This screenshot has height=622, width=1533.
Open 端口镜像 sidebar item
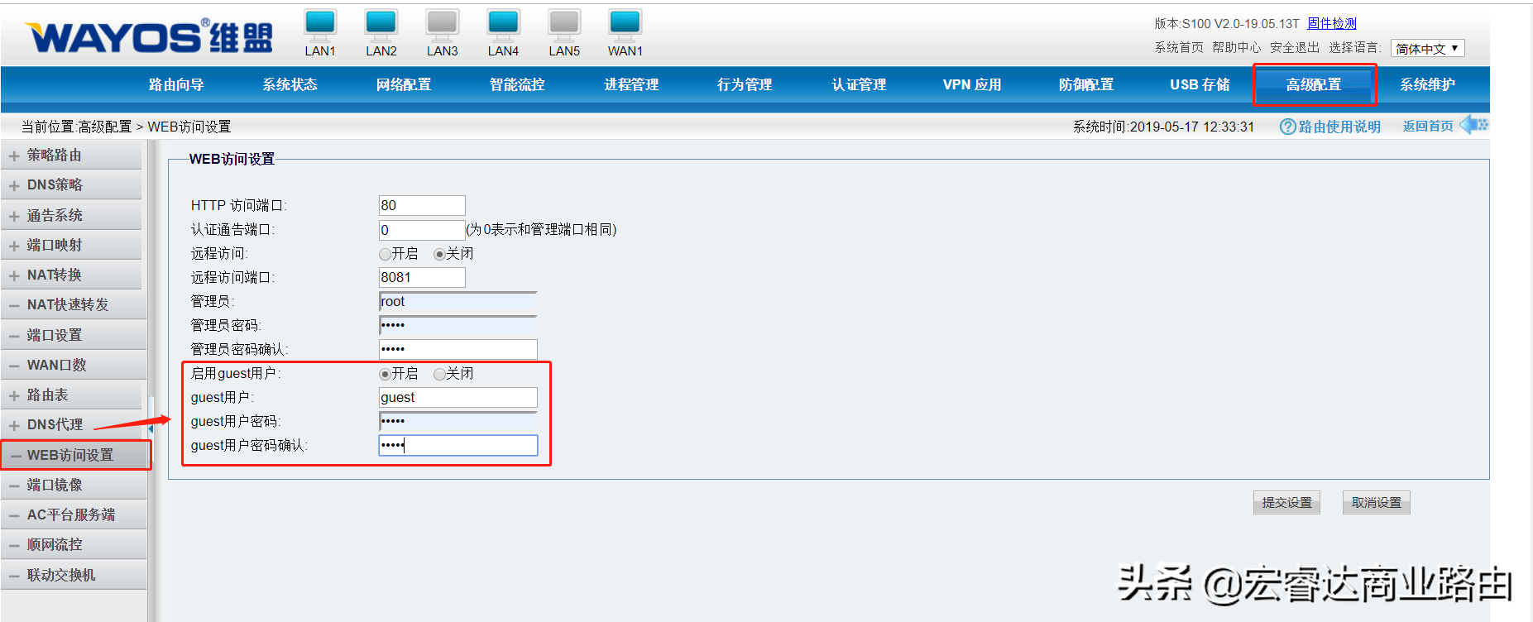(74, 486)
